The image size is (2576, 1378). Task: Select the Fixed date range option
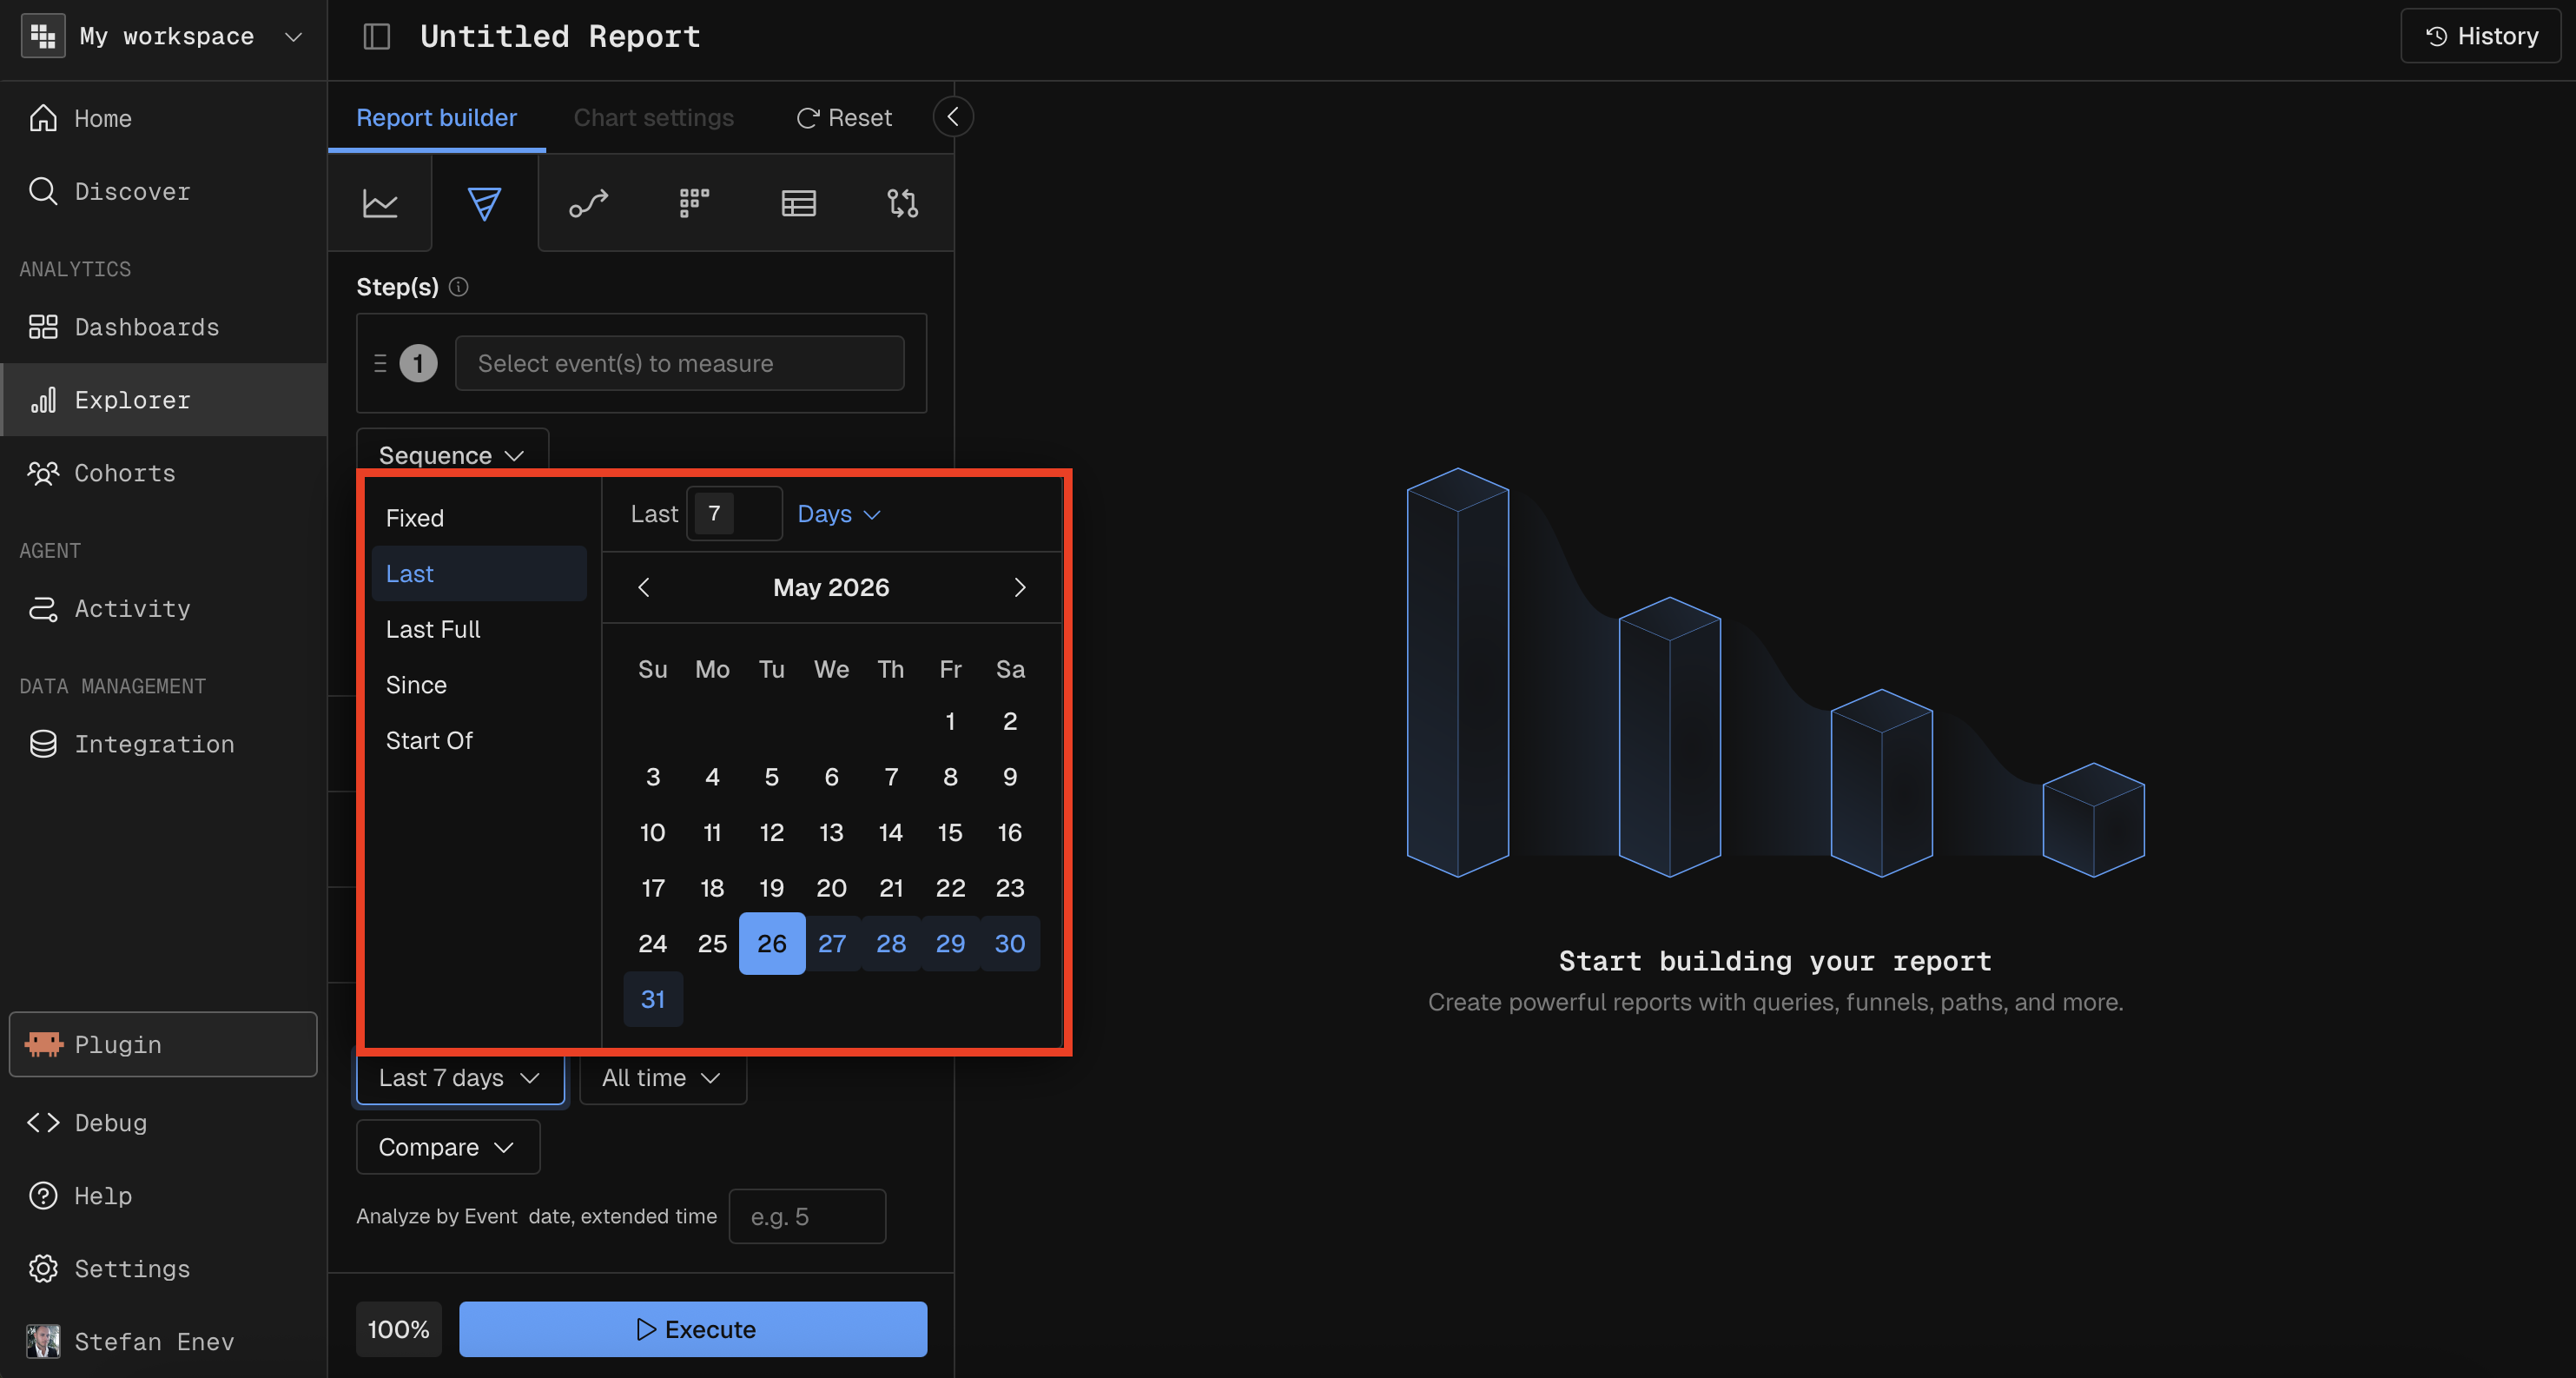tap(478, 519)
